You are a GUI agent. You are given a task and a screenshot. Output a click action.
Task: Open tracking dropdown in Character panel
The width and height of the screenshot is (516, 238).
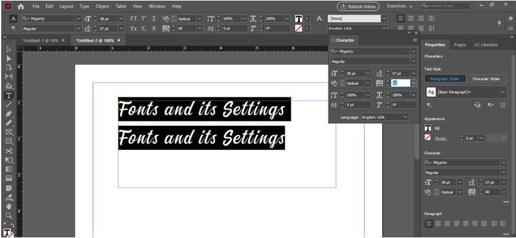coord(413,84)
